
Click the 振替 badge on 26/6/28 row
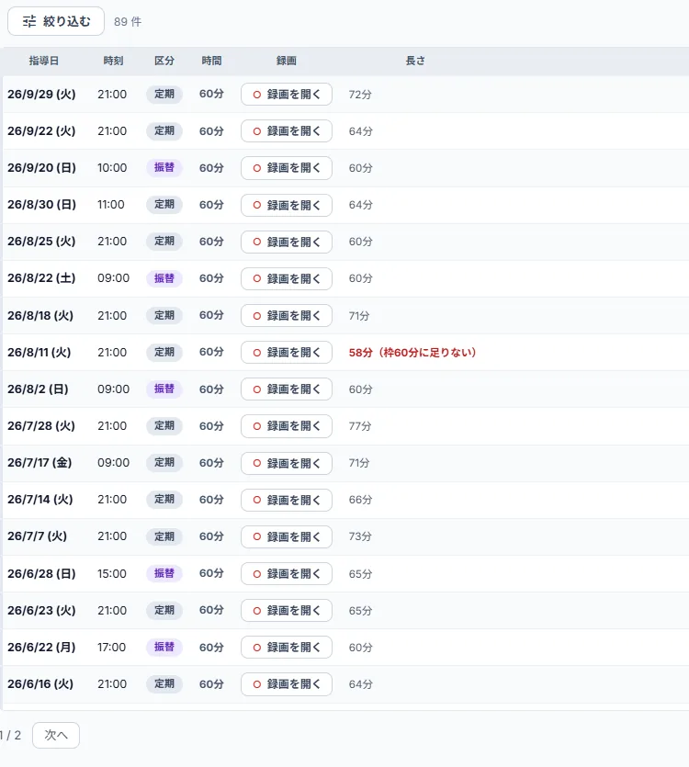click(x=164, y=573)
